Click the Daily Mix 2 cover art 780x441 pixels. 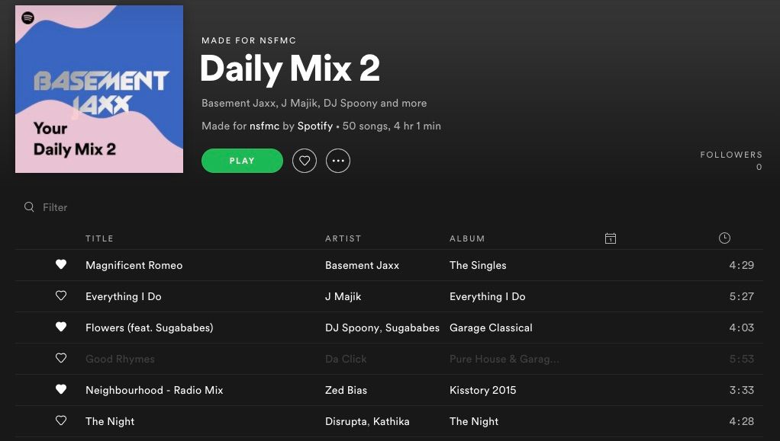[99, 89]
